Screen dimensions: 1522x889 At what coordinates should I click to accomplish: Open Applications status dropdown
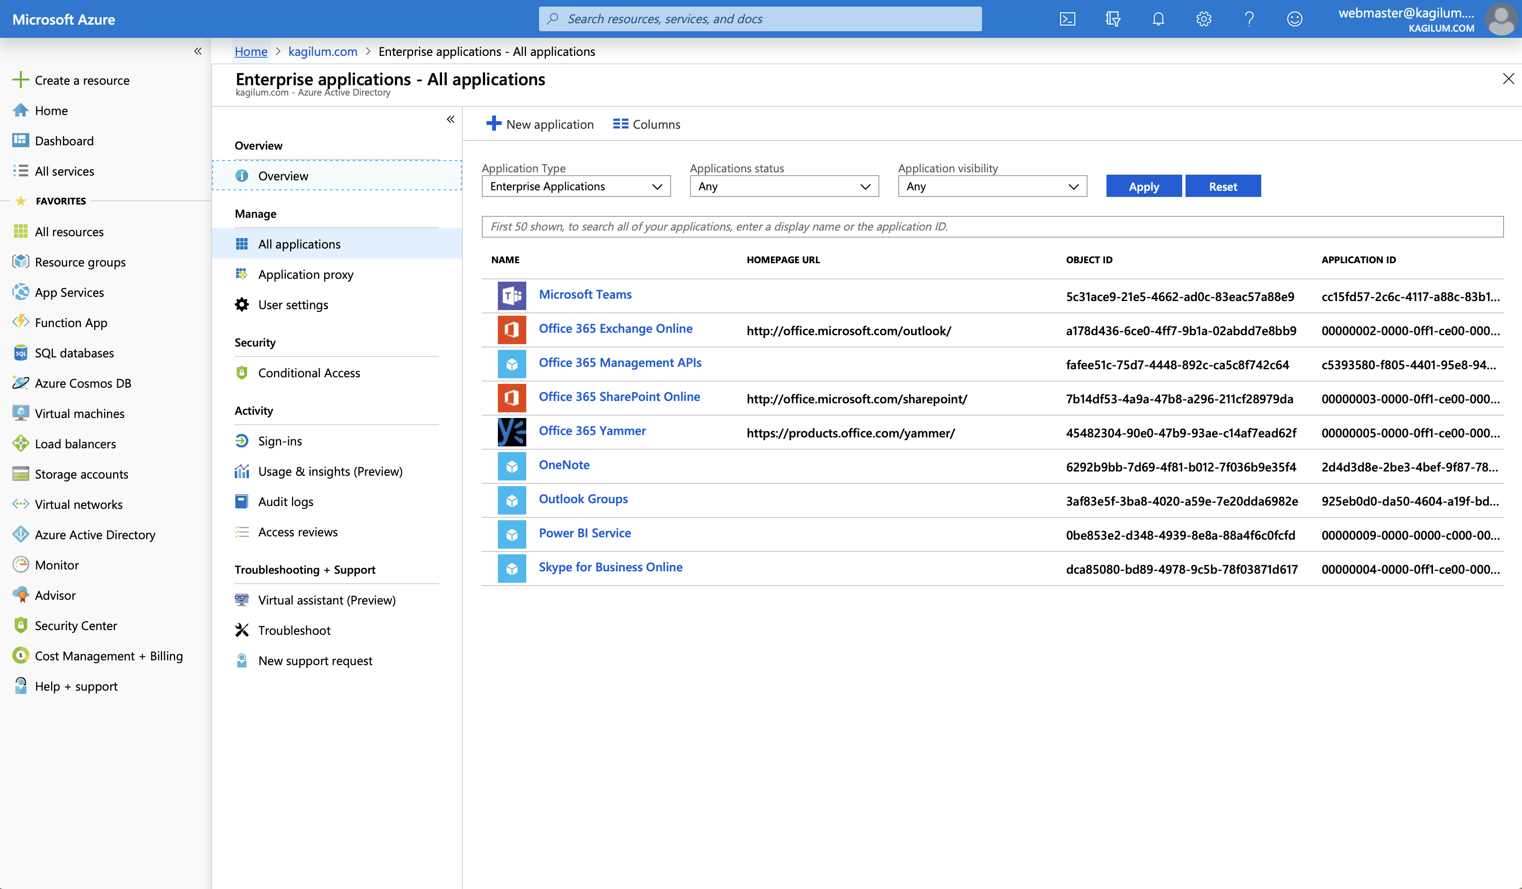coord(784,186)
